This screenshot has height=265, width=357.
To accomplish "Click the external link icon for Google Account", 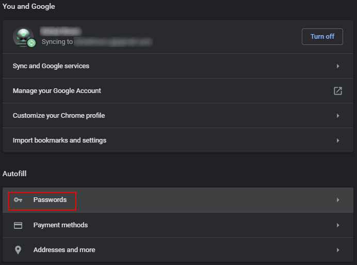I will [338, 91].
